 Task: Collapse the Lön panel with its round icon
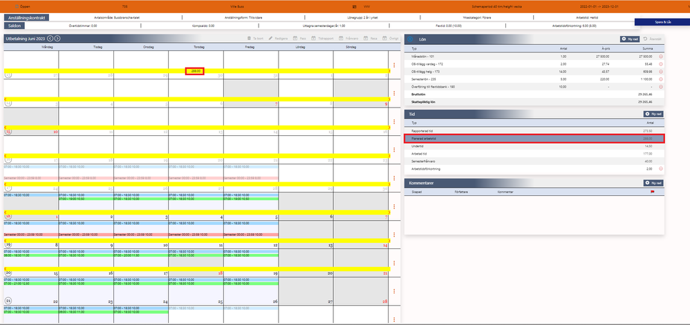[x=410, y=39]
